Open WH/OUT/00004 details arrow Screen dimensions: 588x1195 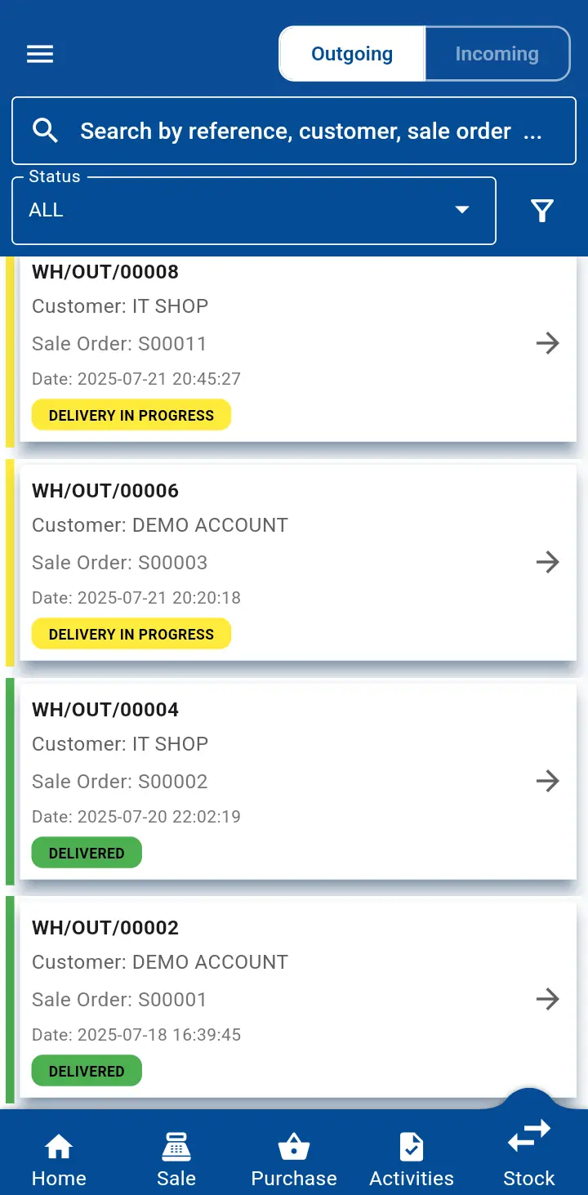click(547, 781)
